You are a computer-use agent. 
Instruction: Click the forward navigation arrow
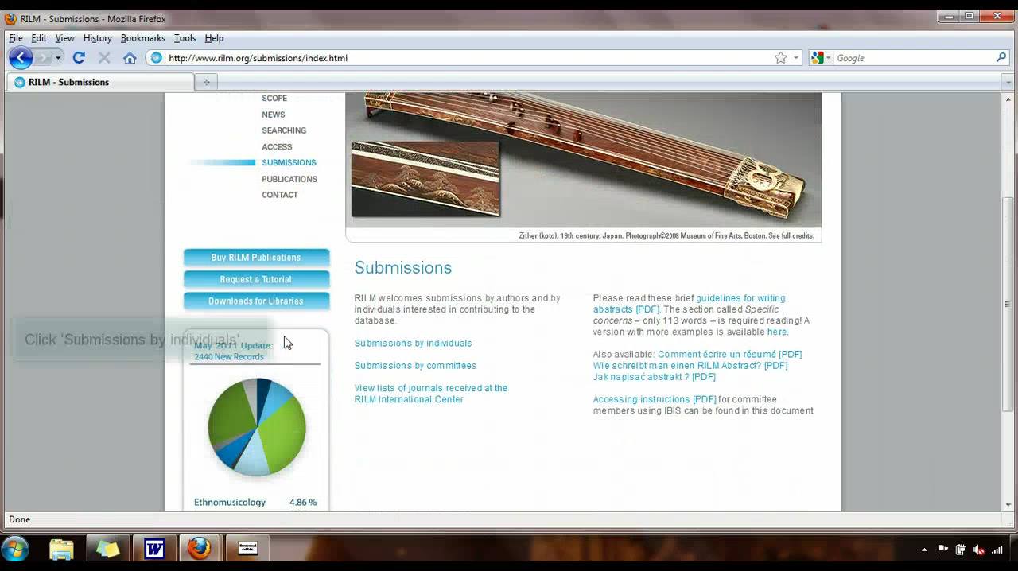coord(44,57)
